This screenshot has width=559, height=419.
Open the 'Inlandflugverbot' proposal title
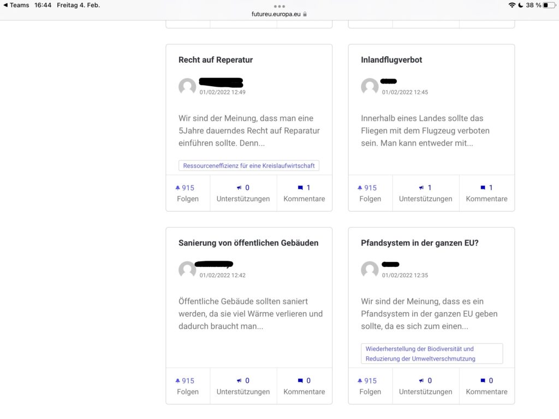tap(391, 60)
